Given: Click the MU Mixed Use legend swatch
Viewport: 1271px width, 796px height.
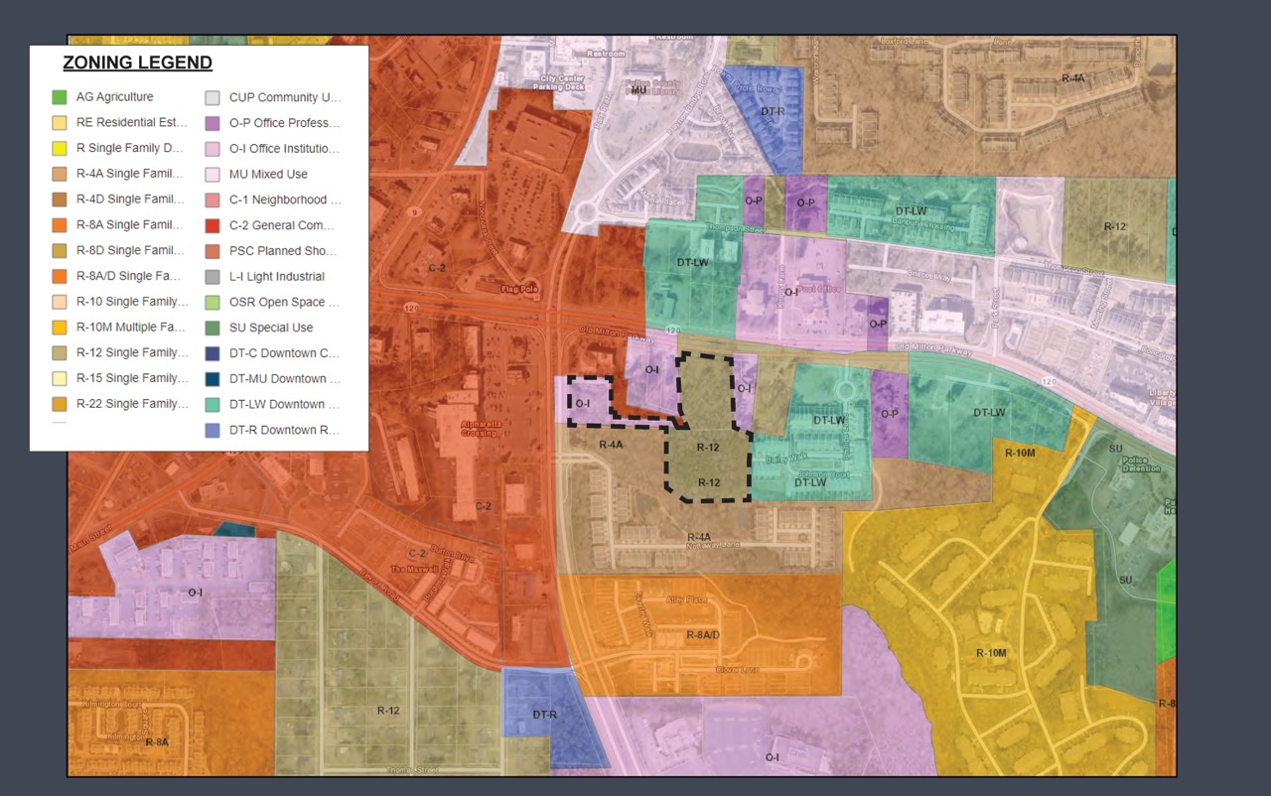Looking at the screenshot, I should (212, 174).
